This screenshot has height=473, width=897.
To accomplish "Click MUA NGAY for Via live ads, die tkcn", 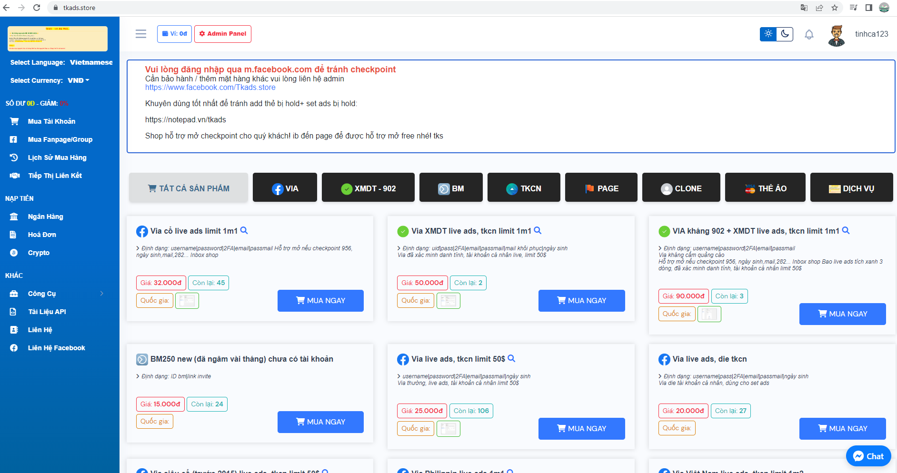I will pyautogui.click(x=843, y=429).
